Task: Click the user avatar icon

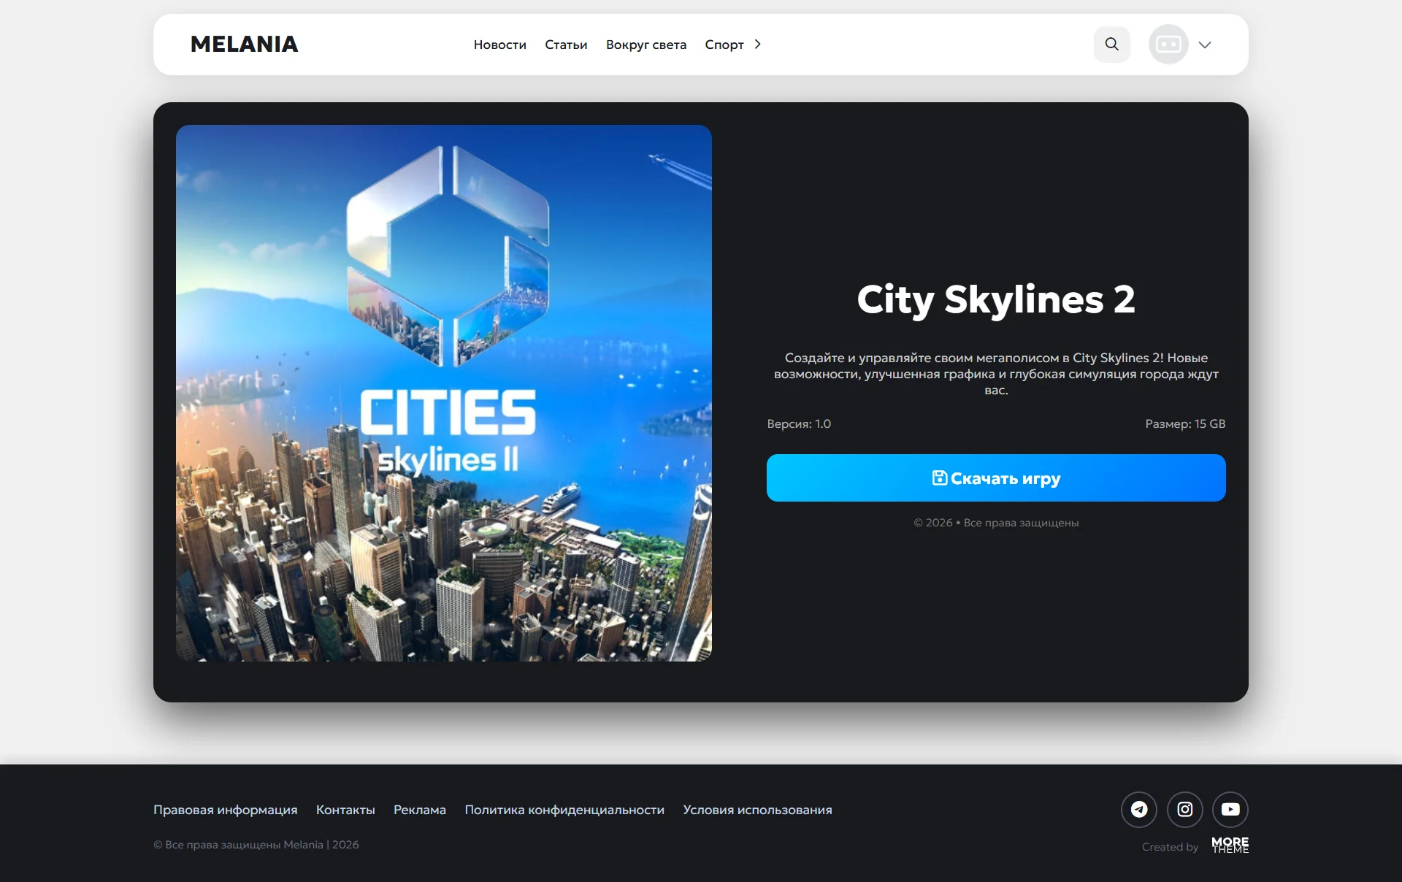Action: (x=1168, y=45)
